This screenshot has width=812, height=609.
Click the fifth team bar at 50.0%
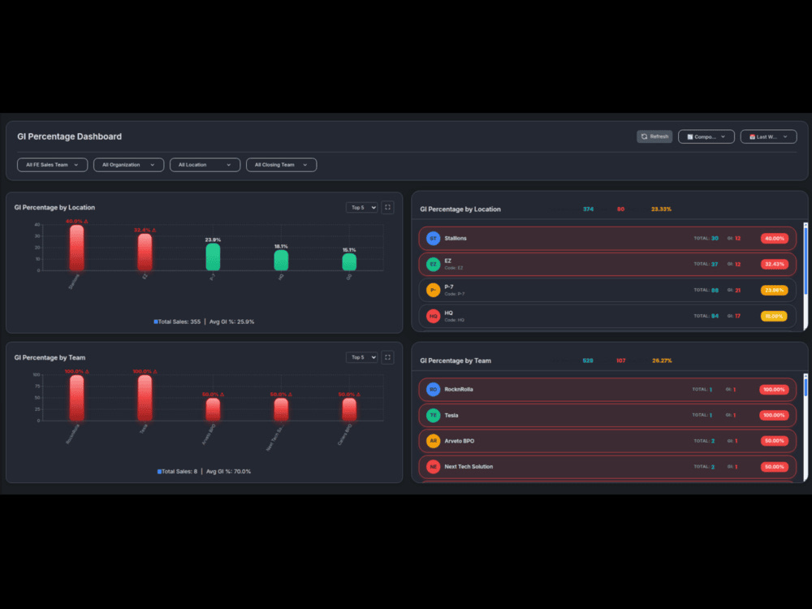tap(349, 409)
